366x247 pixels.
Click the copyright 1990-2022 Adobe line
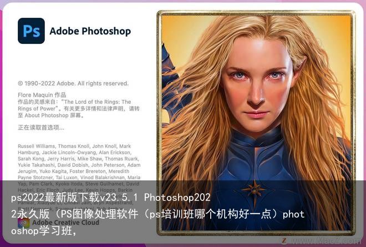[73, 83]
